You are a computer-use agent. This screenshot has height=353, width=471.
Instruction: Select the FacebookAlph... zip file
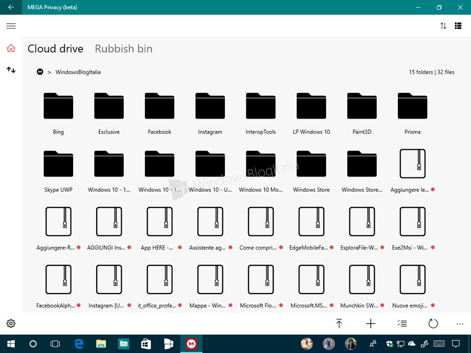pyautogui.click(x=58, y=287)
